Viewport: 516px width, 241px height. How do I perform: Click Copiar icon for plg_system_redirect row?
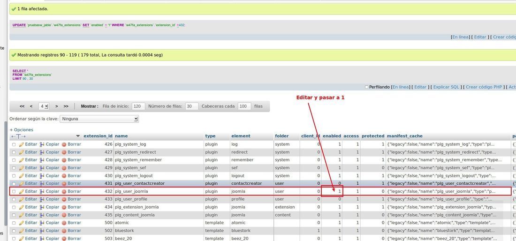(x=42, y=152)
